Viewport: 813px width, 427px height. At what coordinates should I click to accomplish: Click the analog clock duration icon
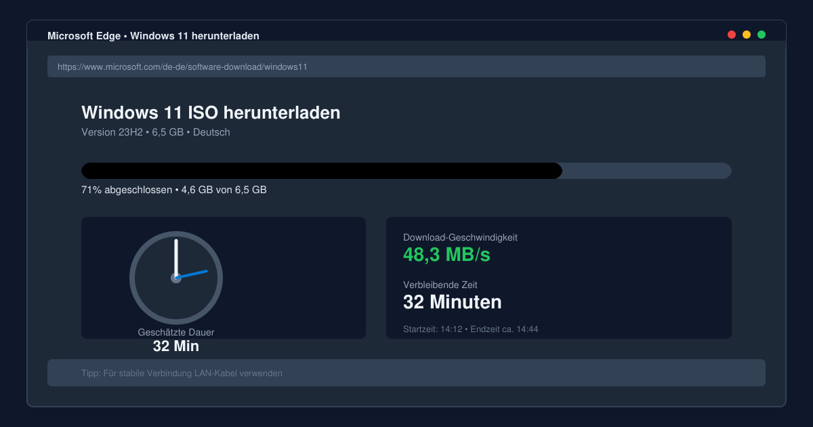(x=176, y=277)
